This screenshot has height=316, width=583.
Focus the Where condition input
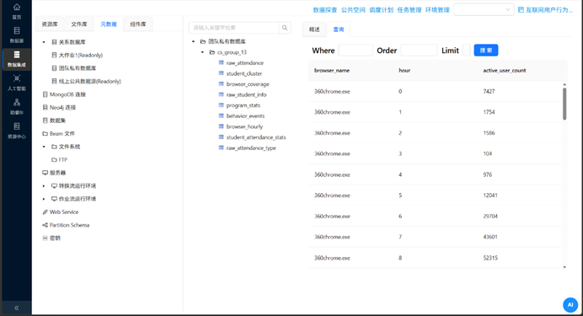(356, 51)
